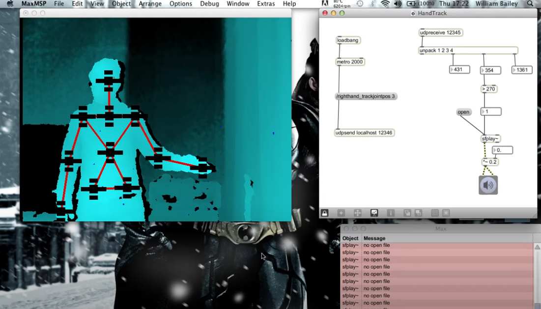Screen dimensions: 541x309
Task: Click the bring to front icon
Action: tap(407, 213)
